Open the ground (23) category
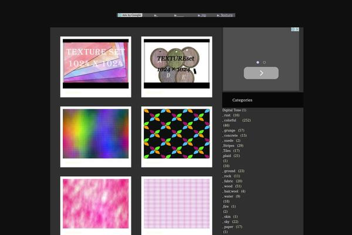This screenshot has height=235, width=352. 233,171
